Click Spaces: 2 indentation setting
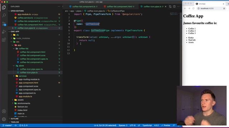The image size is (229, 128). click(x=123, y=126)
